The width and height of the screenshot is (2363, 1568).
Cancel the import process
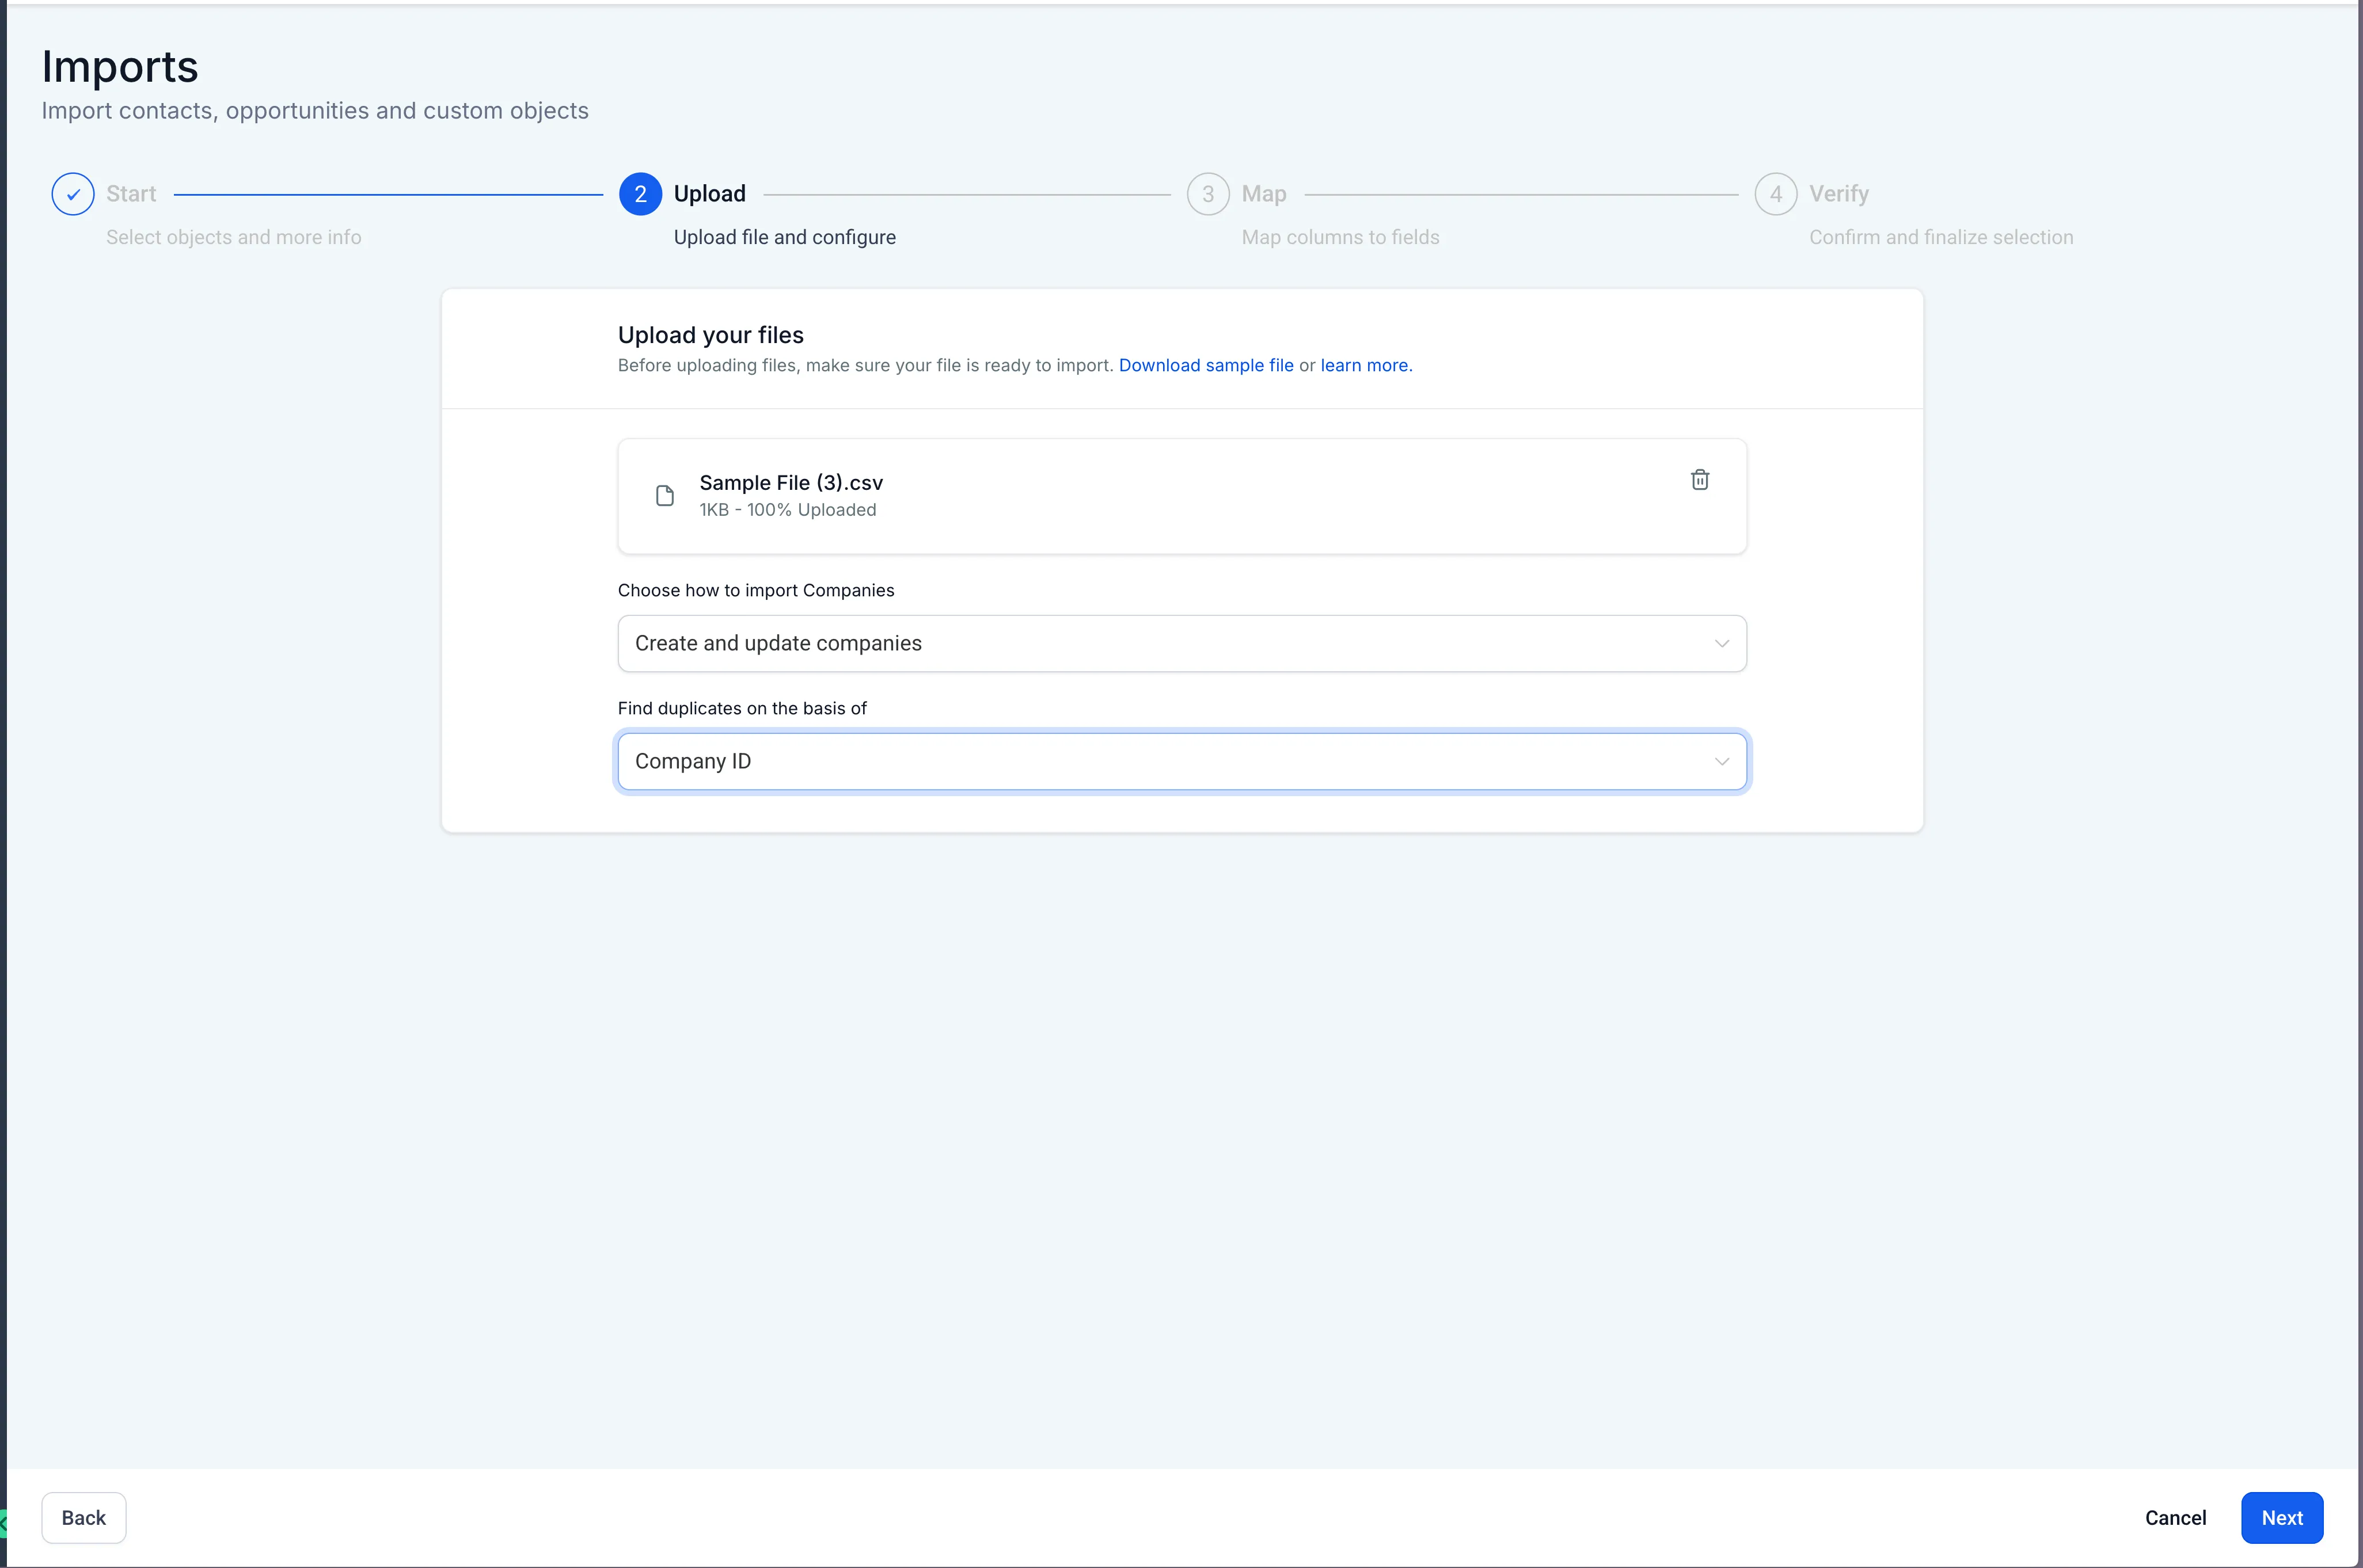[x=2175, y=1517]
